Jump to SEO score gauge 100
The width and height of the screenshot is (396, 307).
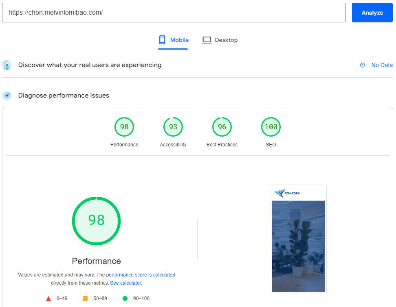(271, 127)
